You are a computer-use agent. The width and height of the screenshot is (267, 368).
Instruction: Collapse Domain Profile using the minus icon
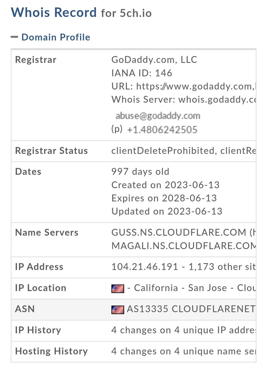14,37
